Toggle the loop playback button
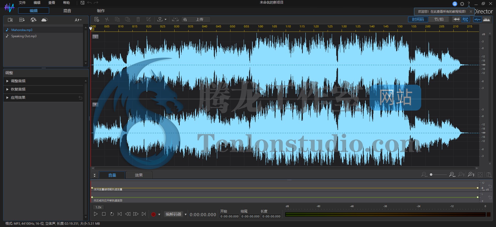496x227 pixels. click(x=112, y=214)
